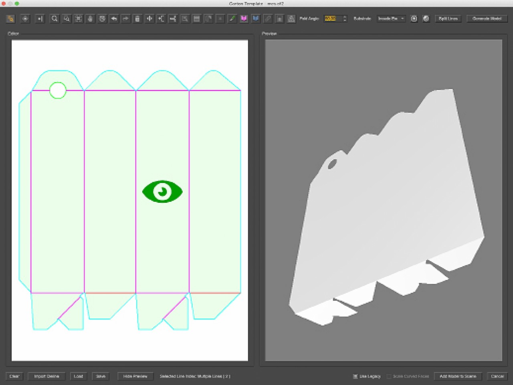Click the trash delete icon
This screenshot has height=385, width=513.
(x=137, y=18)
